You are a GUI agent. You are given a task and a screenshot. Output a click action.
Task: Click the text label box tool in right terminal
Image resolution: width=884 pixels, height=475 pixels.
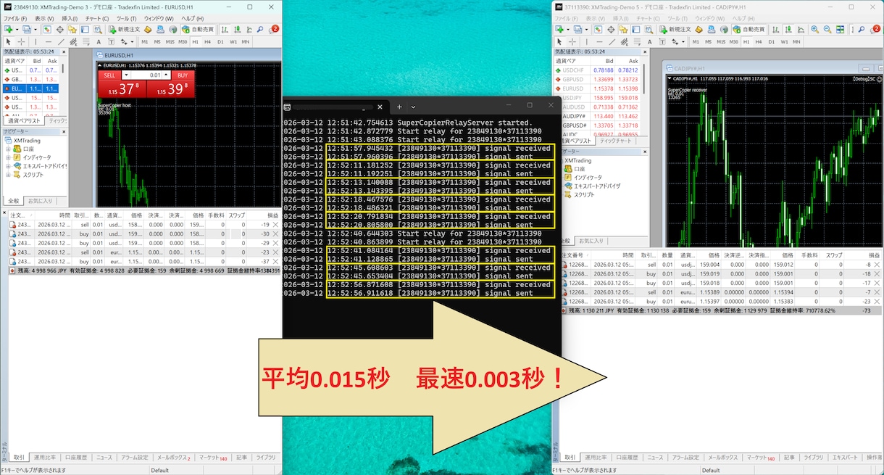click(x=662, y=42)
